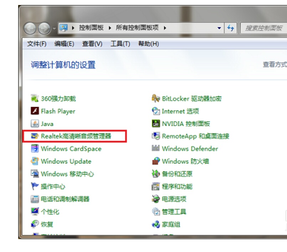Click the control panel icon in address bar

click(63, 28)
